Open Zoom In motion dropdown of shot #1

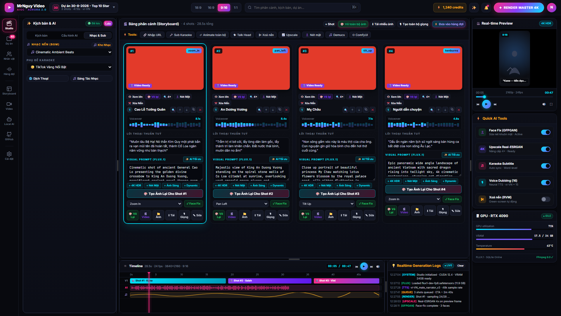click(155, 204)
